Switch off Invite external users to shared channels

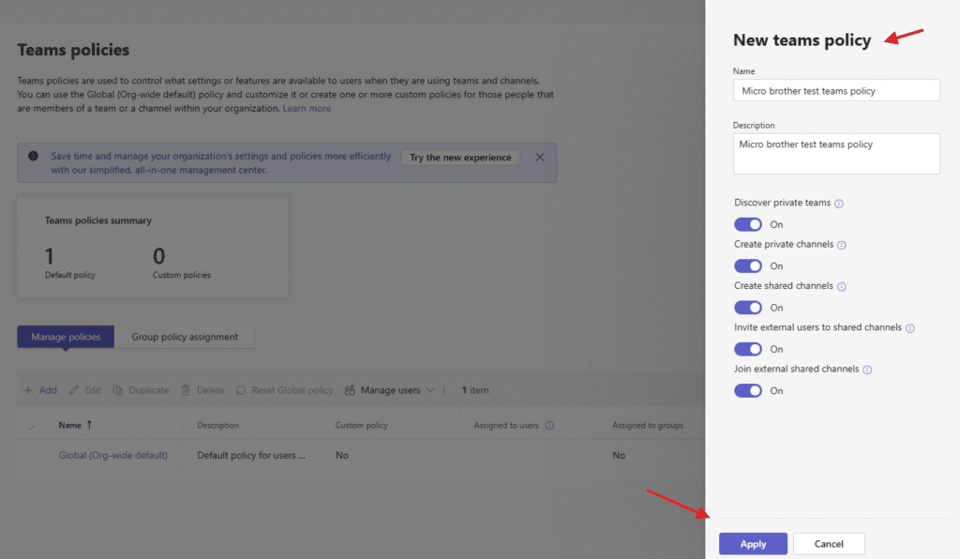748,349
